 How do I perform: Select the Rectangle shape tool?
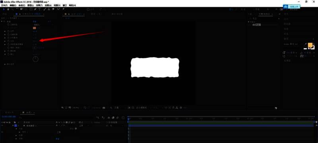(31, 9)
